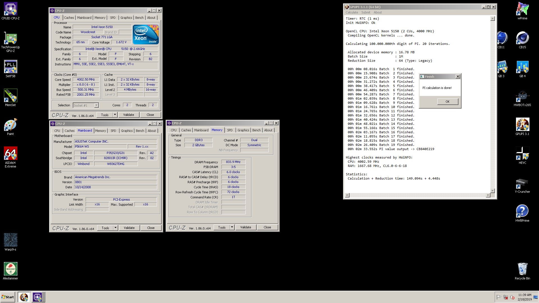This screenshot has height=303, width=539.
Task: Click GPUPI horizontal scrollbar right arrow
Action: coord(488,195)
